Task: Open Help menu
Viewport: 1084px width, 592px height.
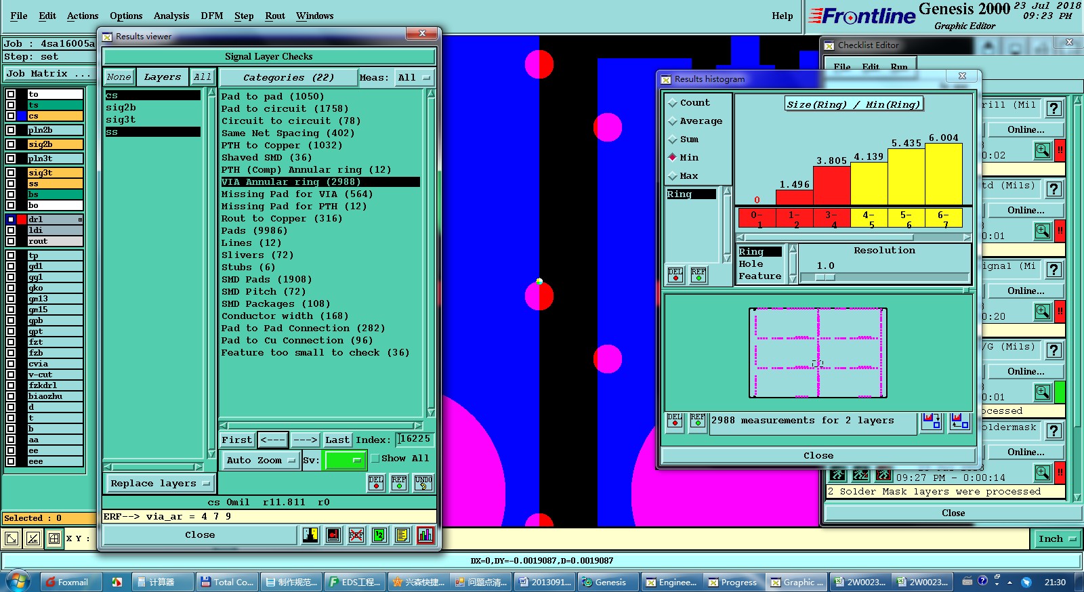Action: click(782, 16)
